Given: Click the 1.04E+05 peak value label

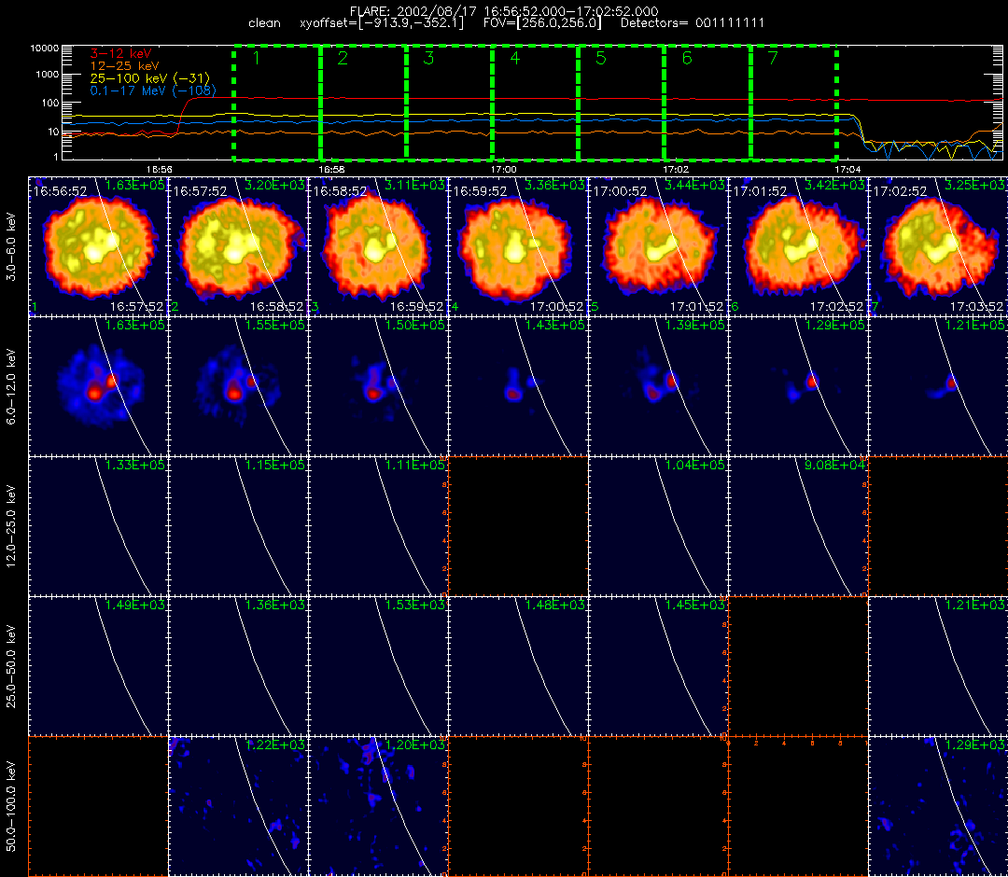Looking at the screenshot, I should 695,465.
